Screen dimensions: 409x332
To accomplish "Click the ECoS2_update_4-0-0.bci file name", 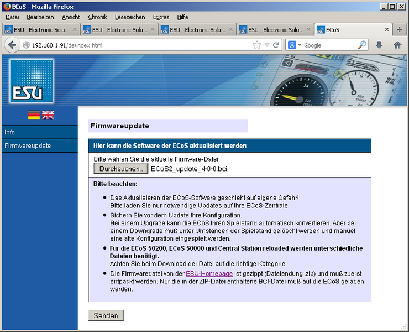I will (189, 169).
